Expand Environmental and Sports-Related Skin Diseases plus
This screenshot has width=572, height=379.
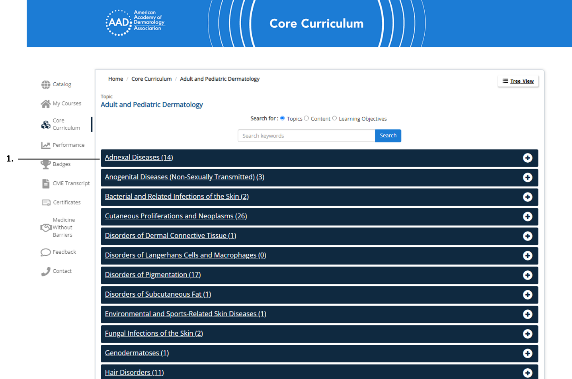pyautogui.click(x=527, y=314)
